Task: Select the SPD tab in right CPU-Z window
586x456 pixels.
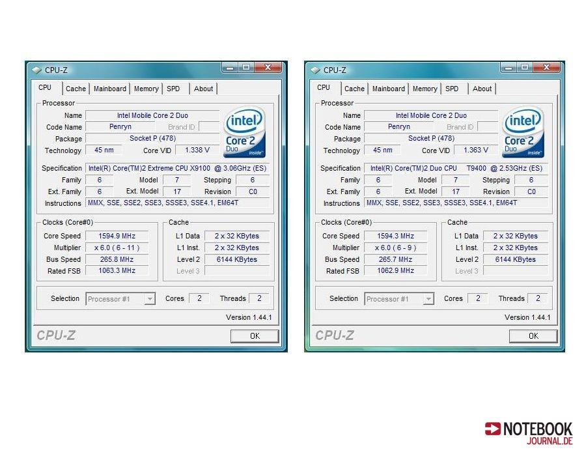Action: coord(453,89)
